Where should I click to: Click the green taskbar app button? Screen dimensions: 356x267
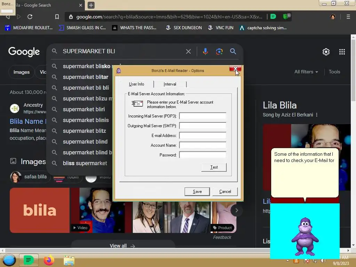(x=29, y=260)
